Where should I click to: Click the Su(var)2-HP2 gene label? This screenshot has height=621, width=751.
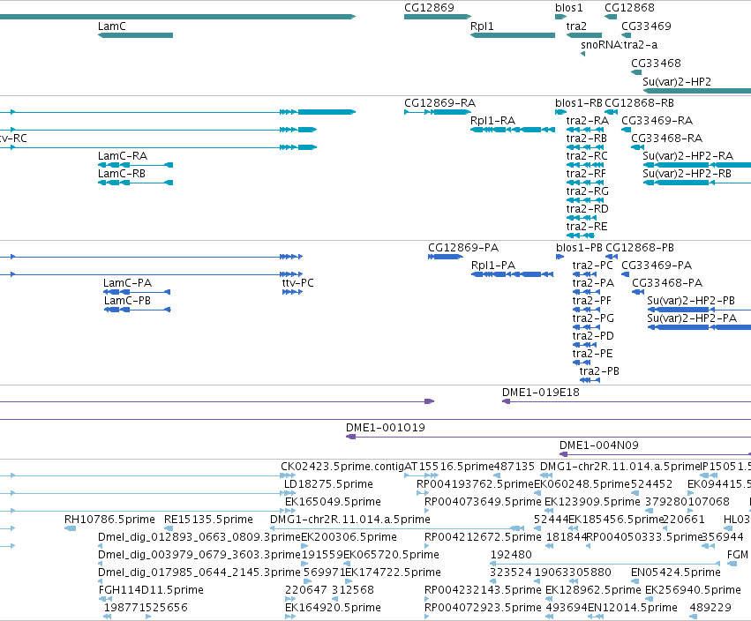point(677,82)
